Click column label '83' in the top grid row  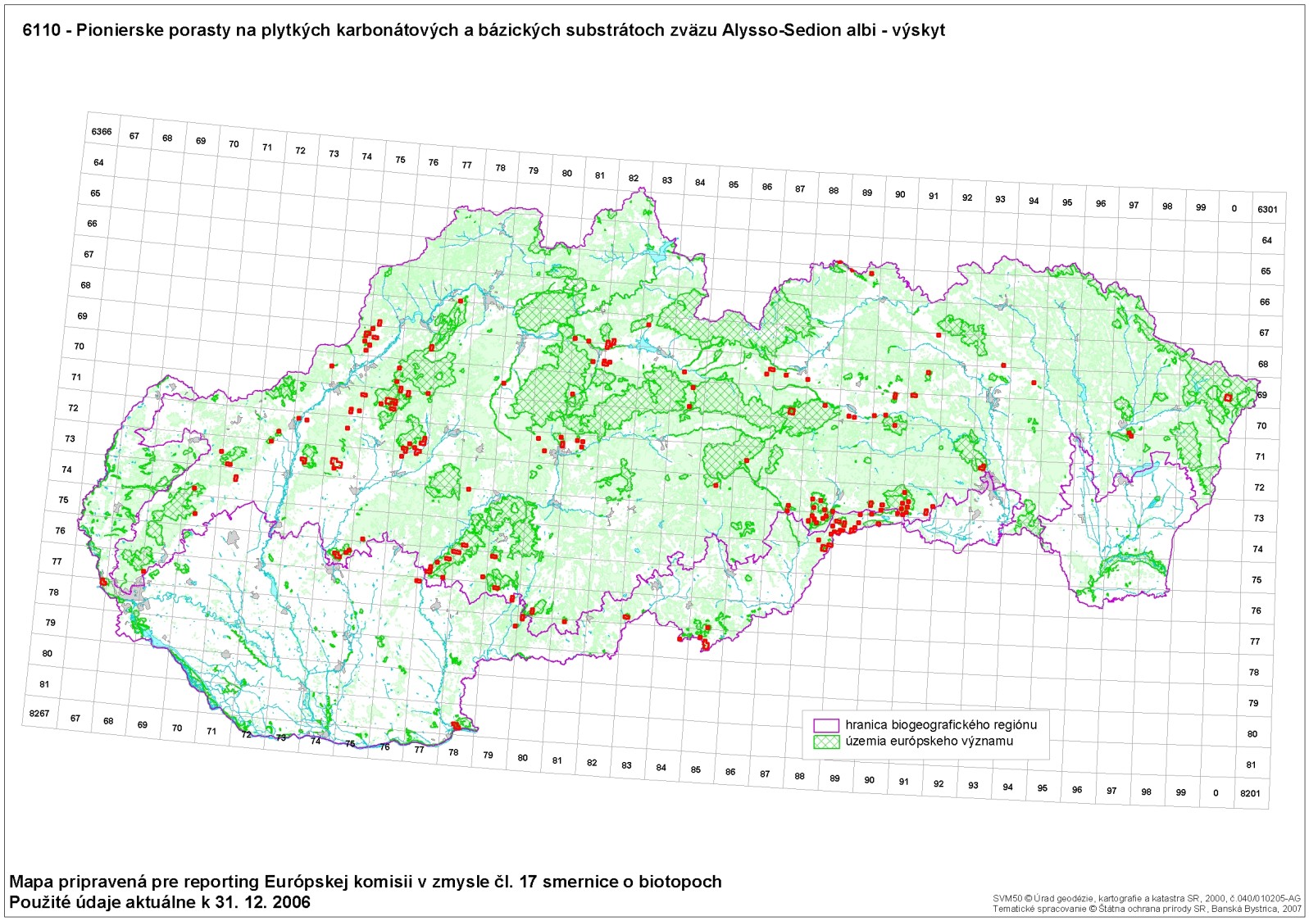[667, 180]
